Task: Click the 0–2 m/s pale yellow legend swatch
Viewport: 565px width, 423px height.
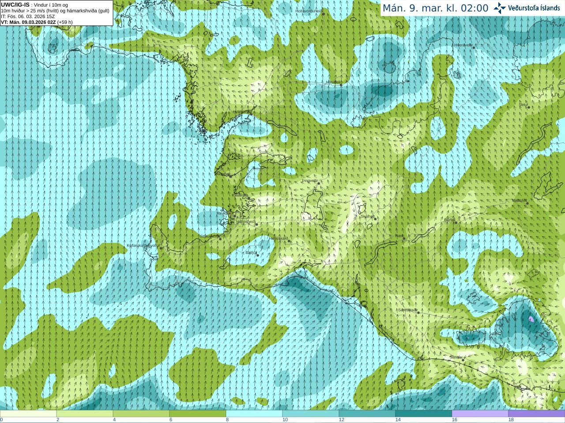Action: [28, 414]
